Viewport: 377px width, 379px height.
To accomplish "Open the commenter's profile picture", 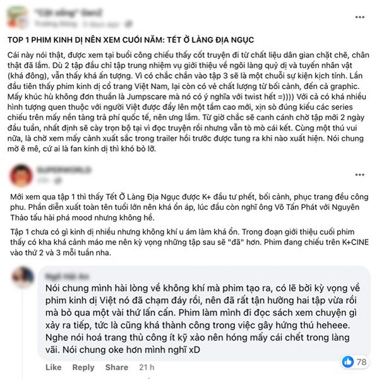I will click(x=23, y=277).
